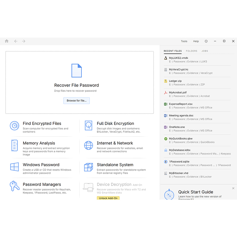The width and height of the screenshot is (237, 237).
Task: Select recent file MyBitlocker.vhd
Action: coord(197,175)
